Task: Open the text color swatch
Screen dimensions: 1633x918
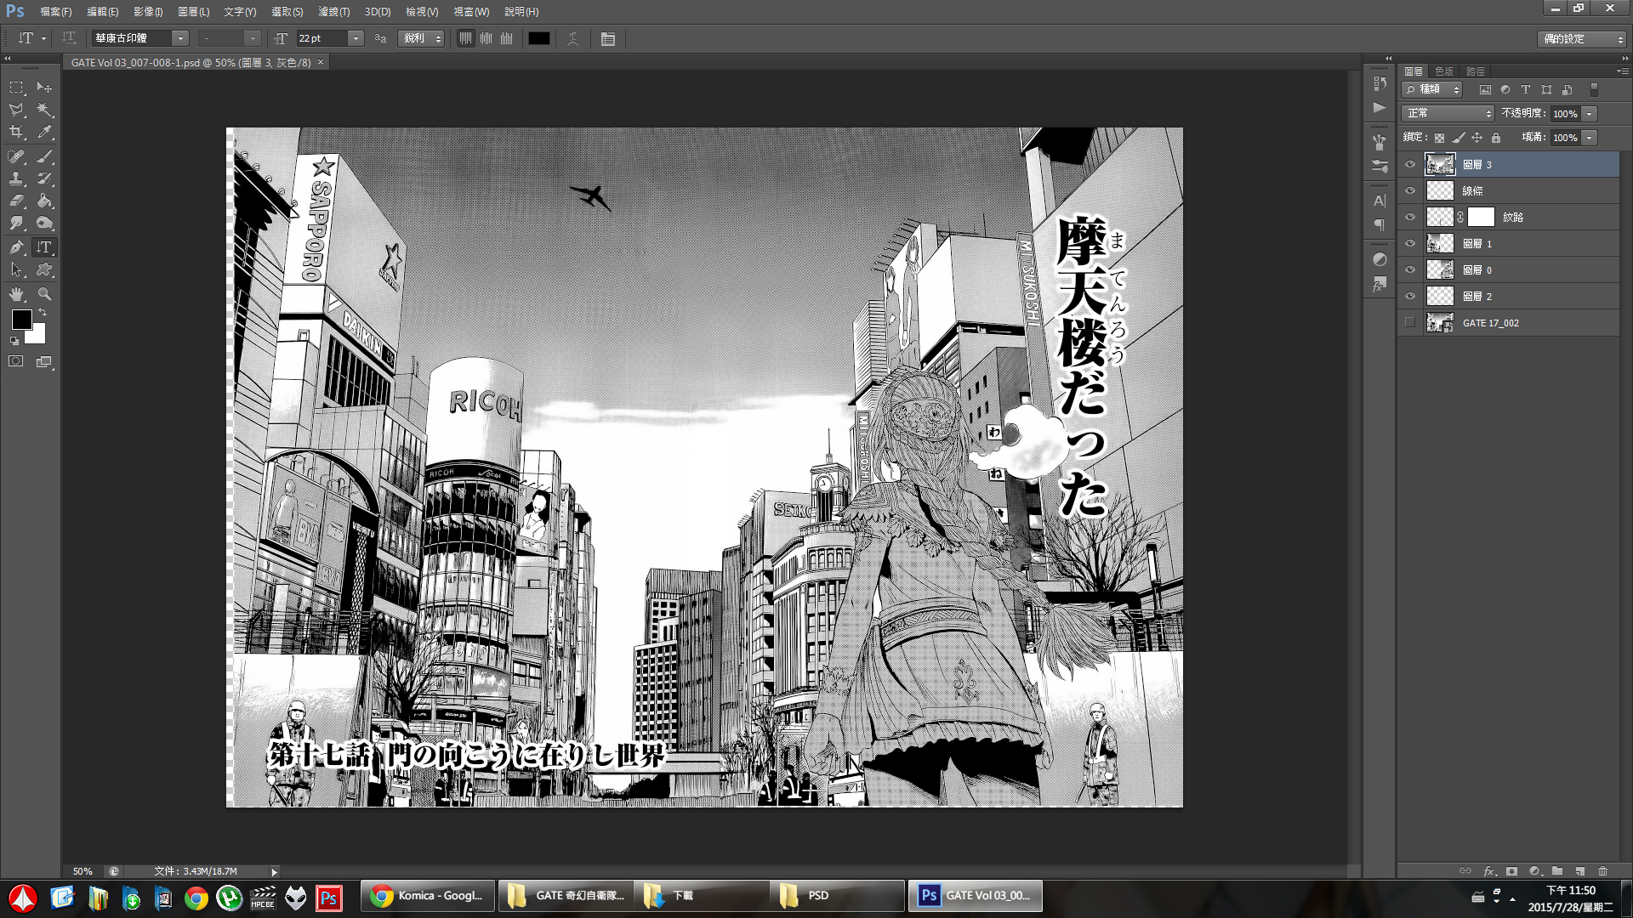Action: tap(538, 39)
